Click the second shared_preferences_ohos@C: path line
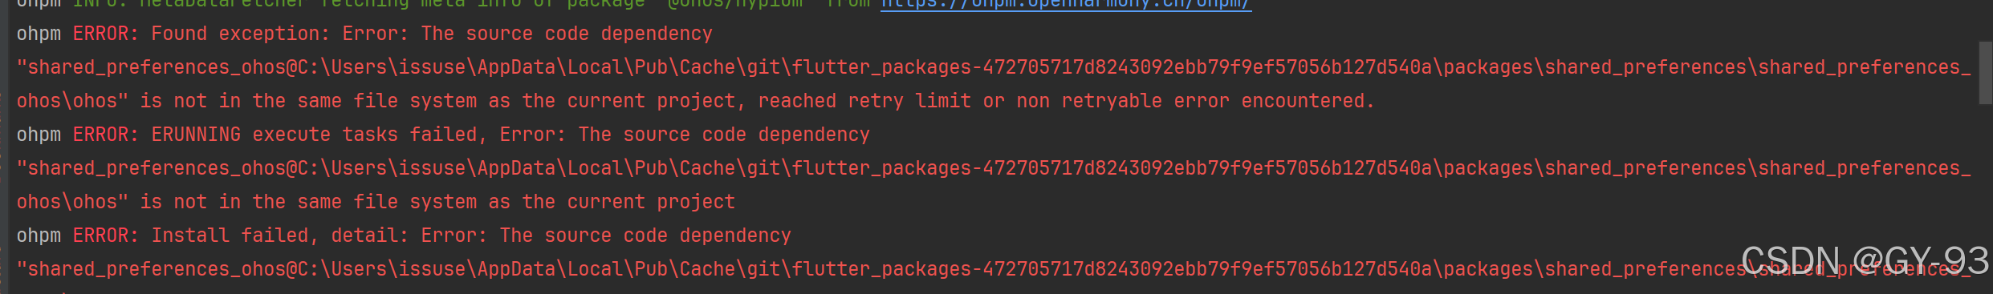1993x294 pixels. 994,168
